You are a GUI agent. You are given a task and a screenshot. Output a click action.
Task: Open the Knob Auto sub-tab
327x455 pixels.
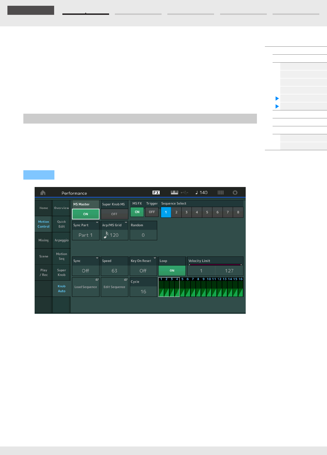[62, 289]
